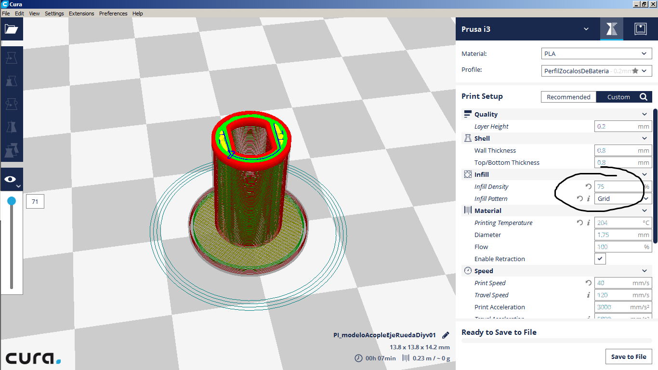Click the Diameter value field
The width and height of the screenshot is (658, 370).
point(623,235)
